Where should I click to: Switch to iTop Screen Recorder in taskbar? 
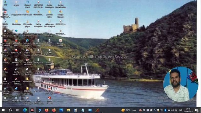[32, 110]
